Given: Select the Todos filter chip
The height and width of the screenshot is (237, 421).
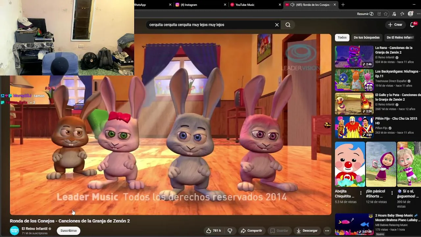Looking at the screenshot, I should (x=342, y=38).
